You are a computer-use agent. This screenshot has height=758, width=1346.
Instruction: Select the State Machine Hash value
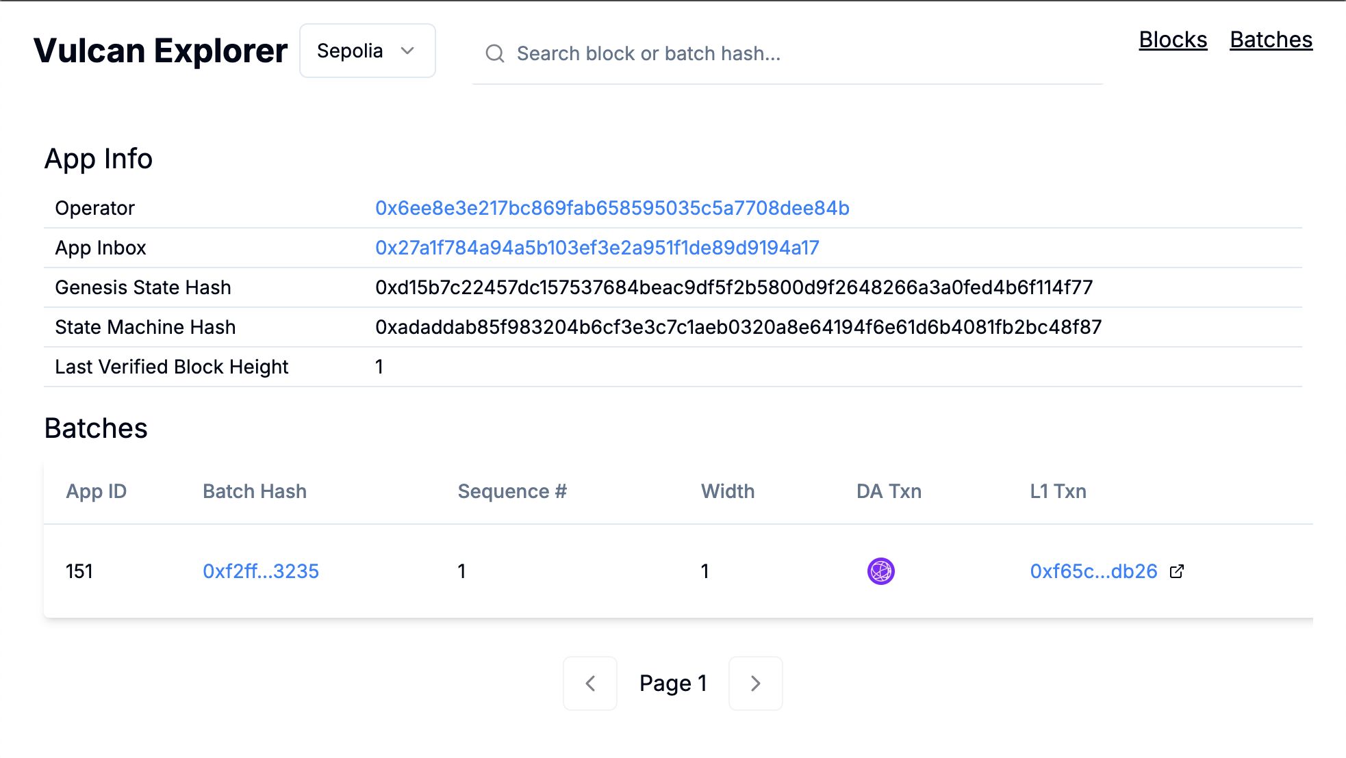pyautogui.click(x=738, y=327)
